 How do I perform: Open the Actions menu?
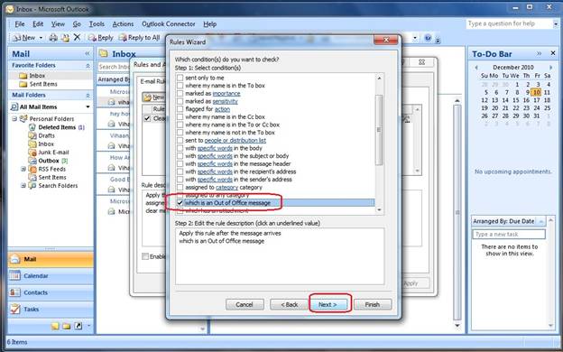123,24
